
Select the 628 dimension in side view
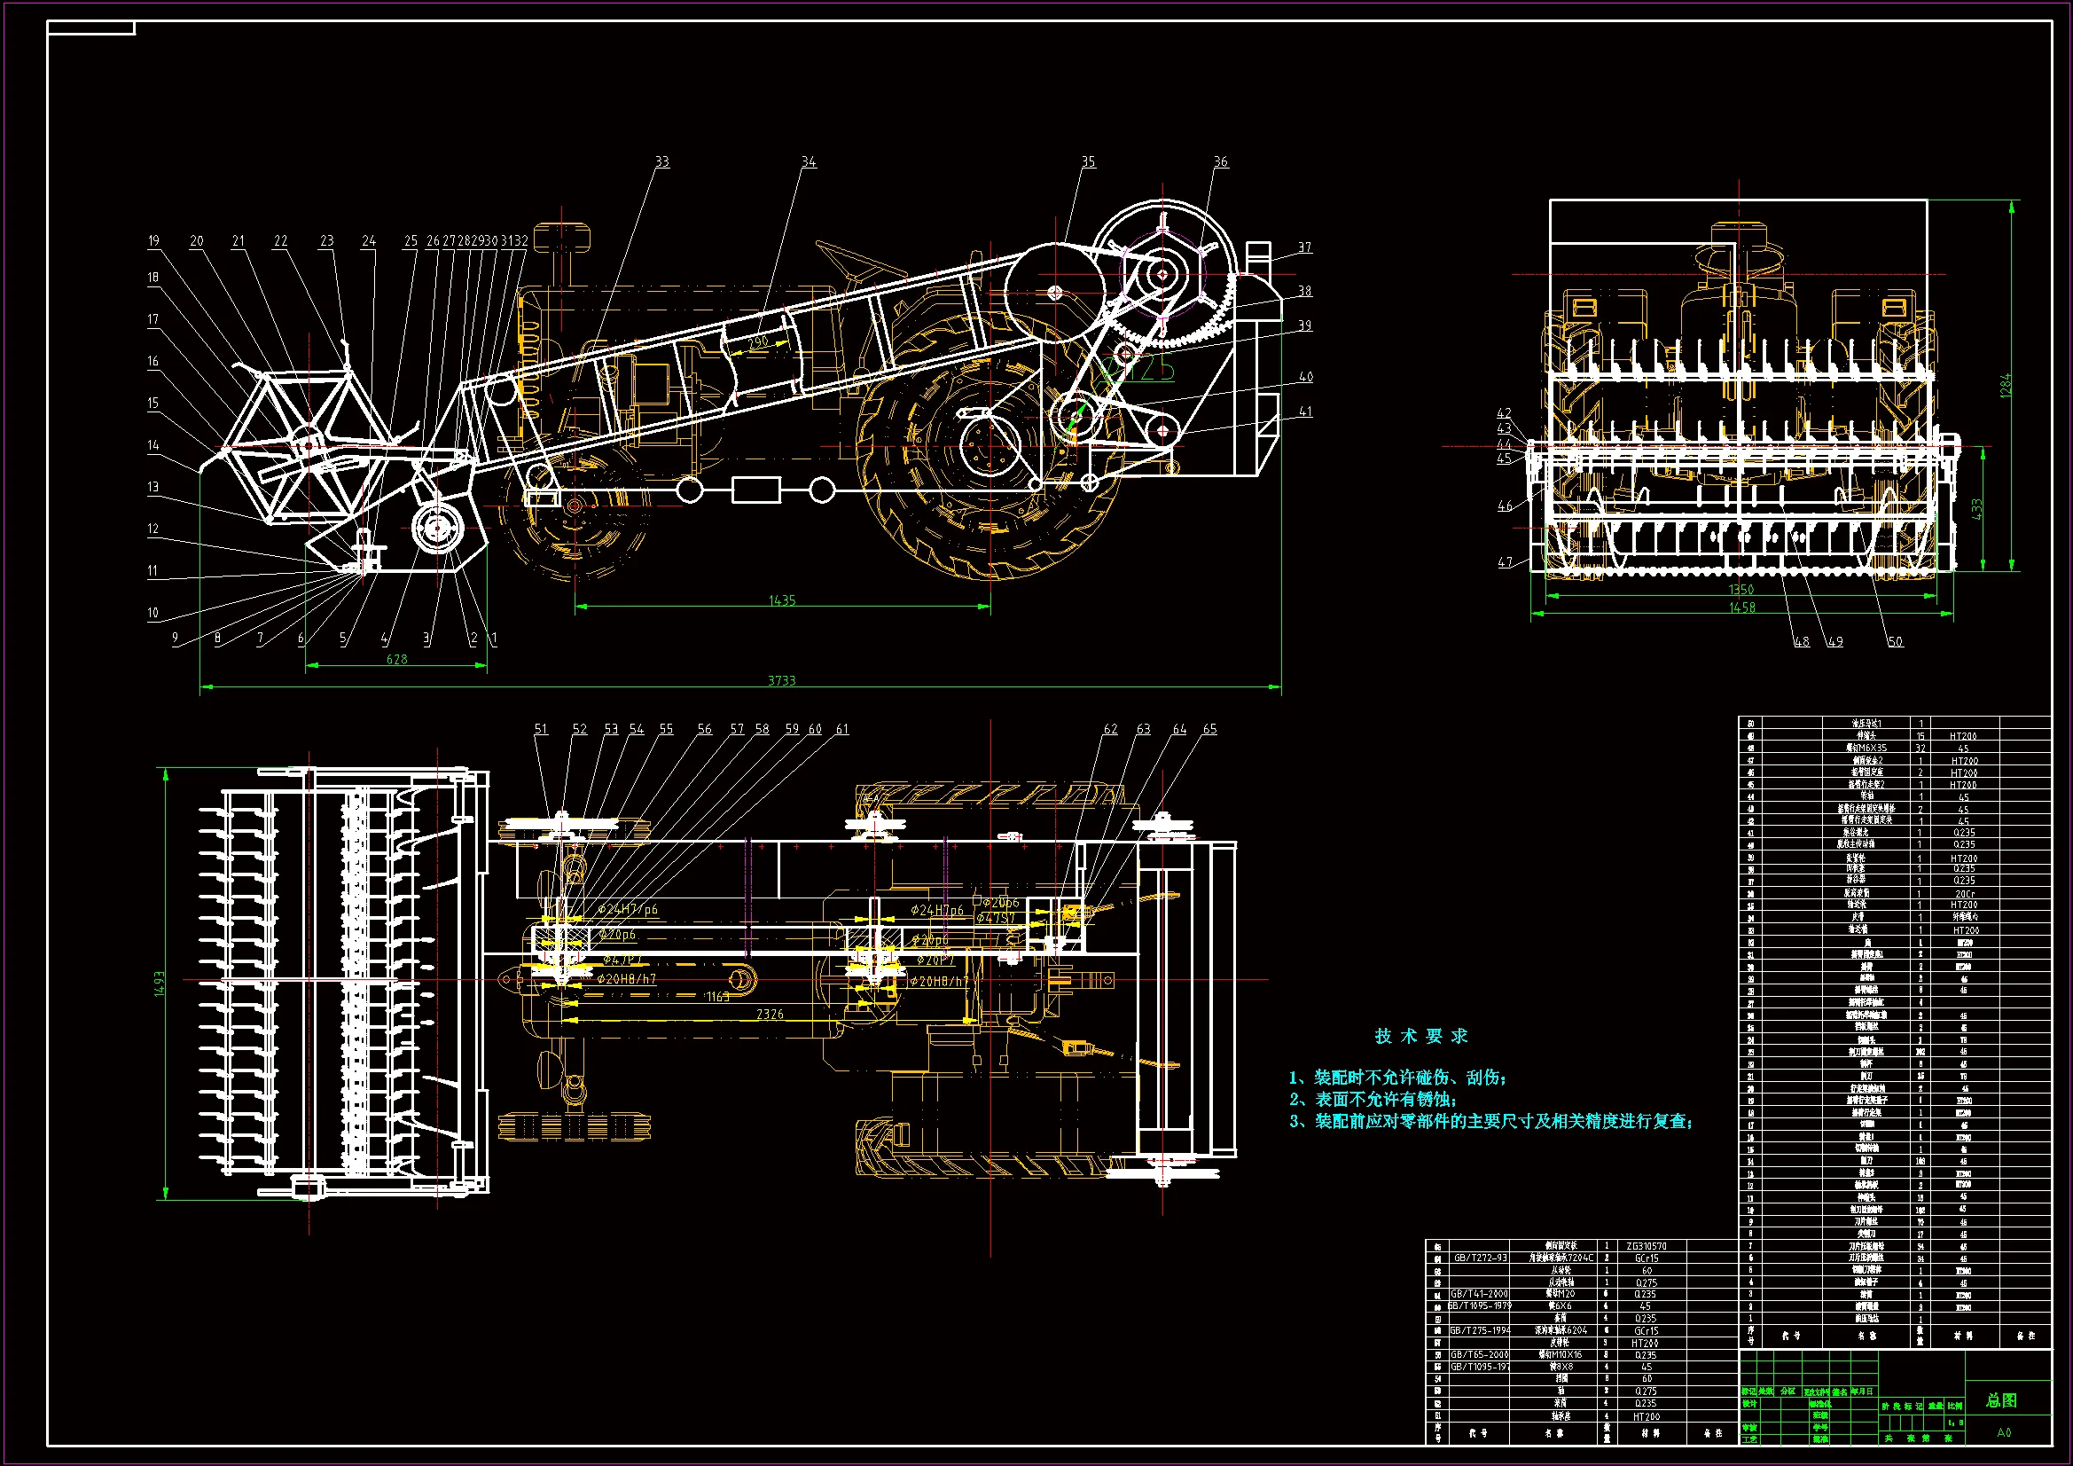[396, 659]
